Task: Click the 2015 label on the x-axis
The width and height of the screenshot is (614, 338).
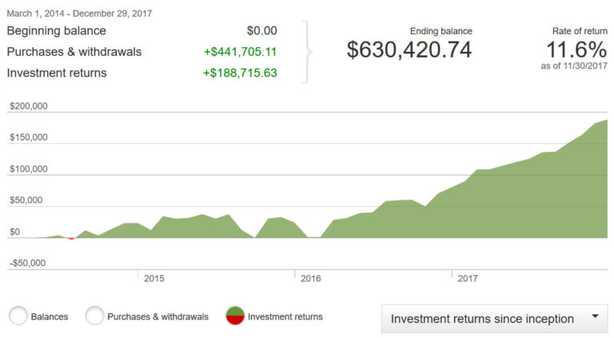Action: point(153,279)
